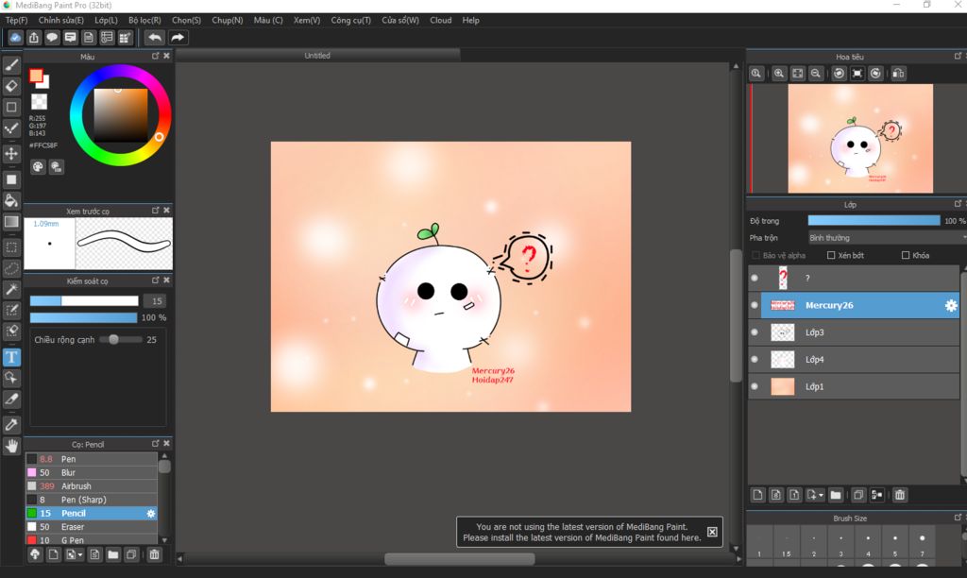Open the Chỉnh sửa(E) menu
The height and width of the screenshot is (578, 967).
coord(61,21)
